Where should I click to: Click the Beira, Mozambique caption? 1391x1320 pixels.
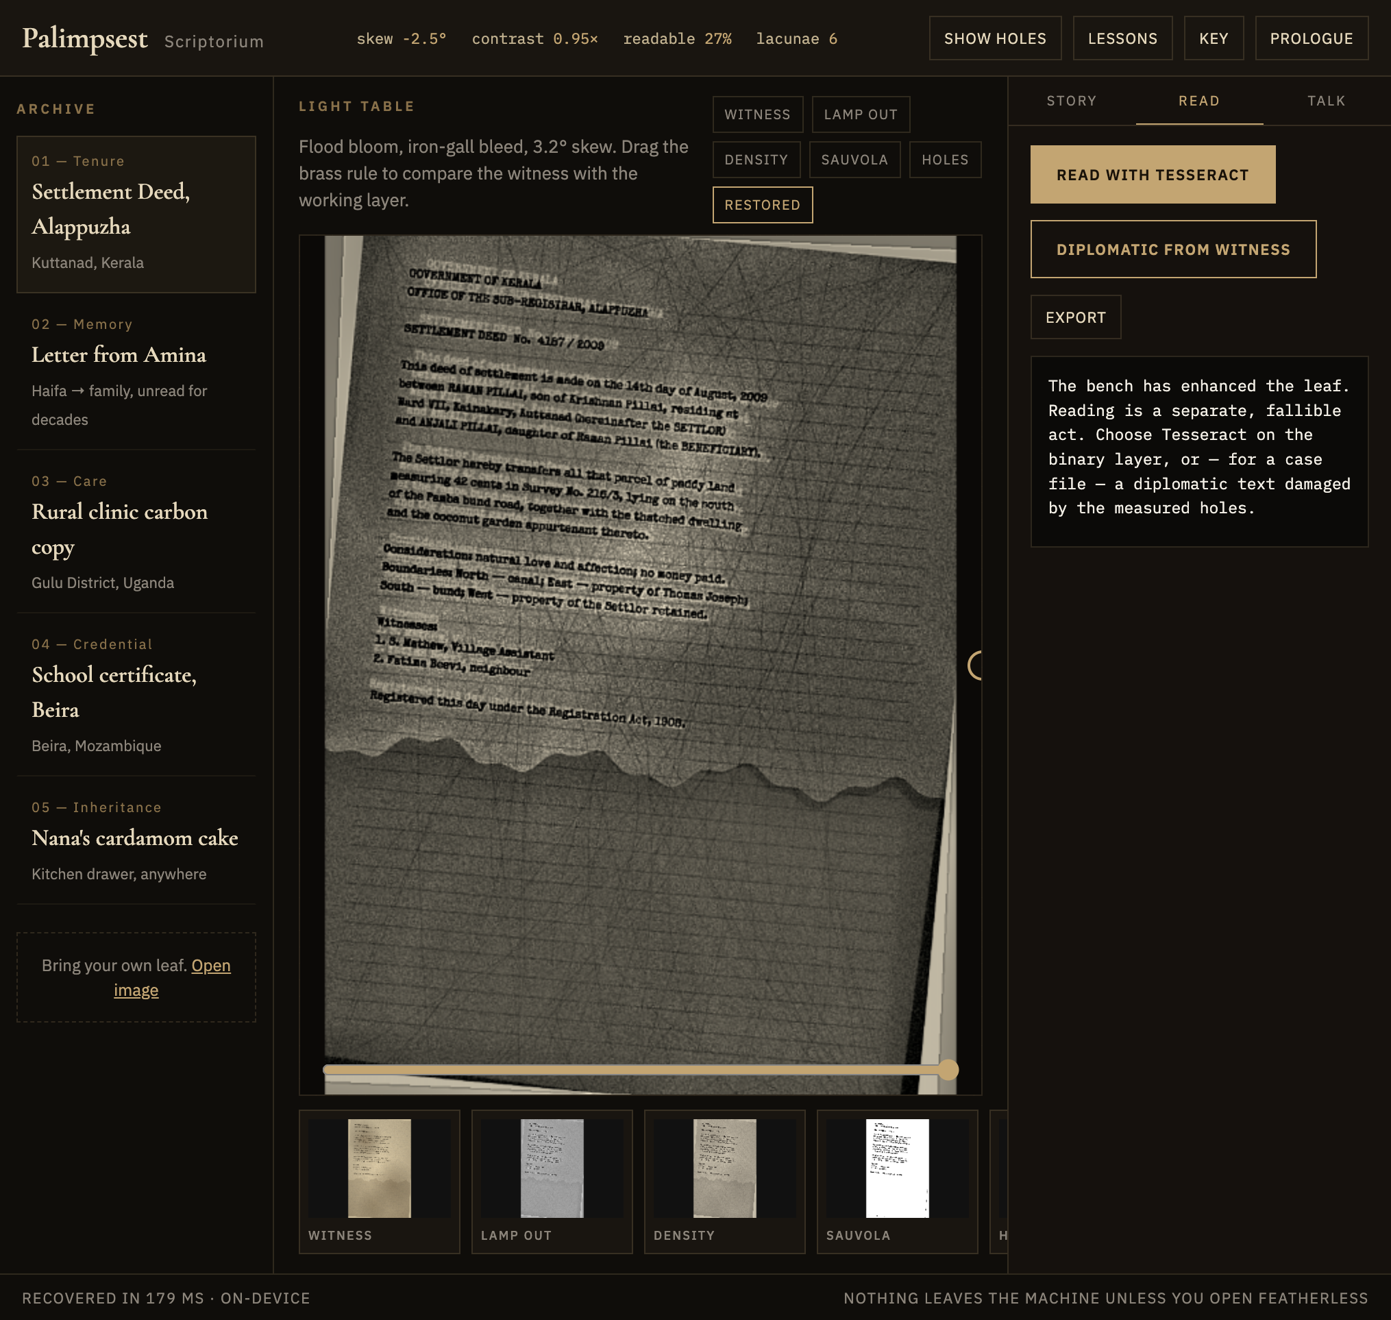tap(97, 746)
